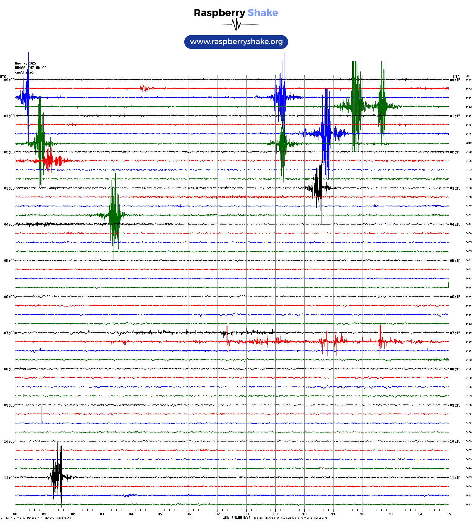The width and height of the screenshot is (473, 522).
Task: Click the Raspberry Shake logo text
Action: click(x=236, y=13)
